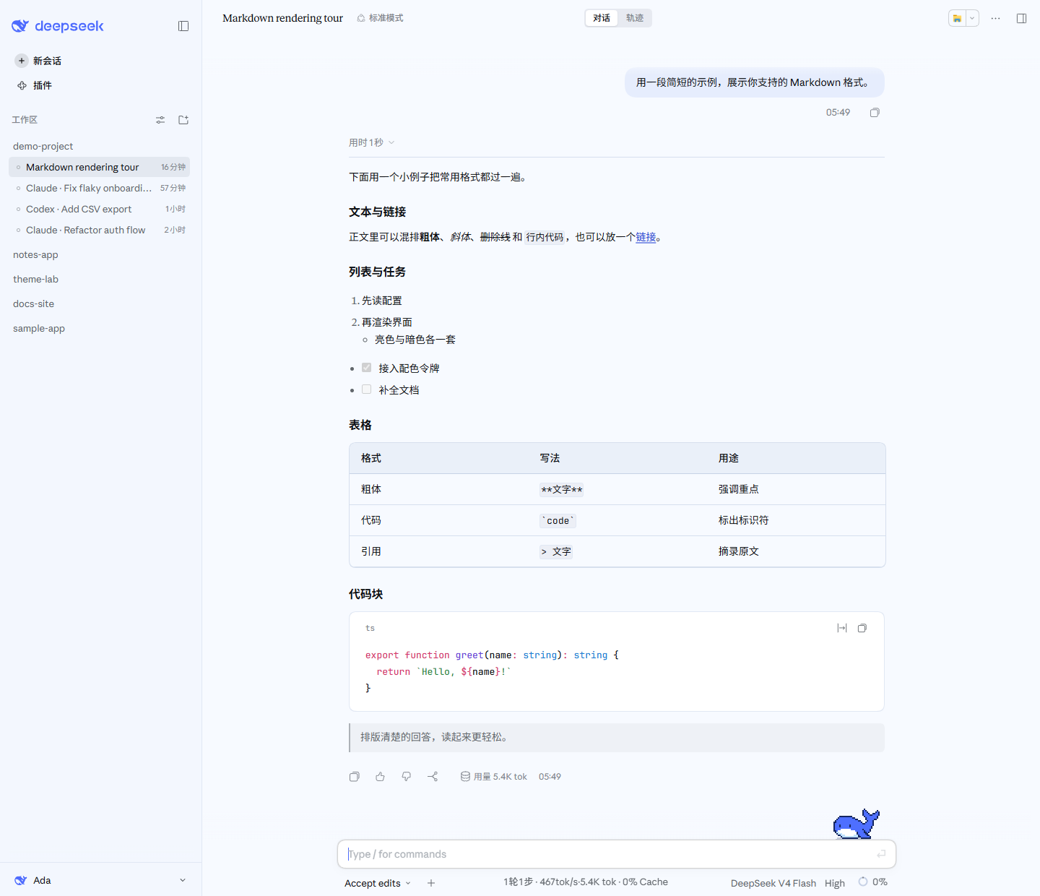Screen dimensions: 1040x896
Task: Click the 格式 table header
Action: [x=371, y=458]
